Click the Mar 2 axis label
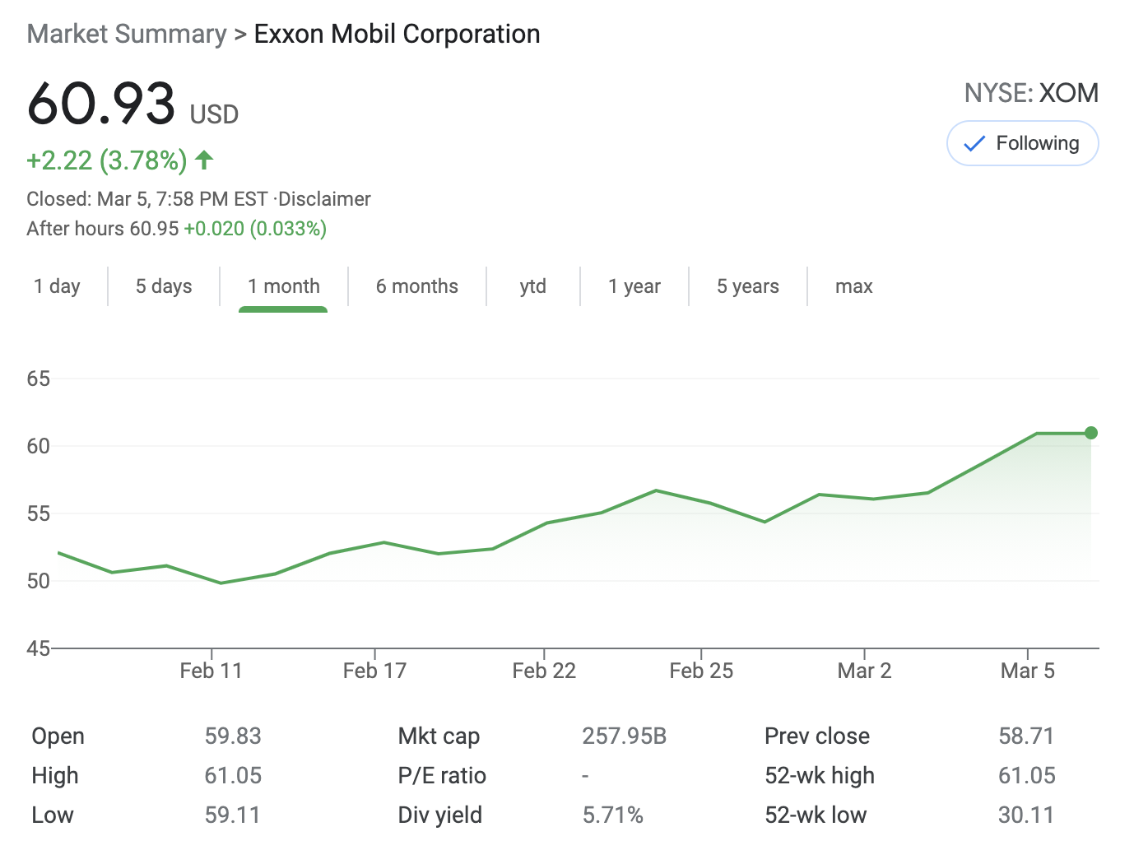 [864, 671]
